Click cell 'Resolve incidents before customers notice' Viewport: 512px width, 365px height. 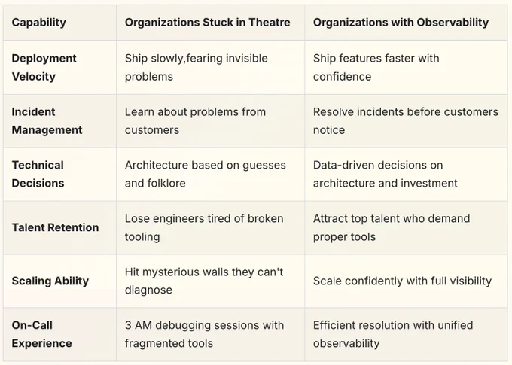coord(406,121)
